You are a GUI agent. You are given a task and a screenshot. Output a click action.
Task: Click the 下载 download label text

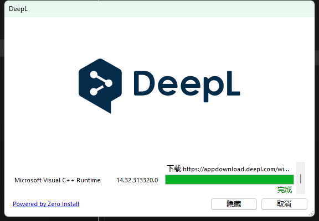(x=174, y=169)
